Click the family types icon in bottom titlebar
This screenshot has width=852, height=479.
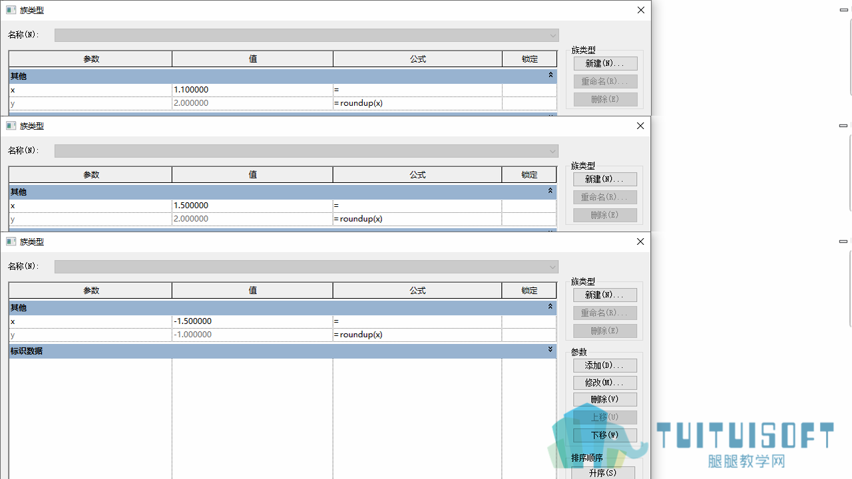click(11, 241)
